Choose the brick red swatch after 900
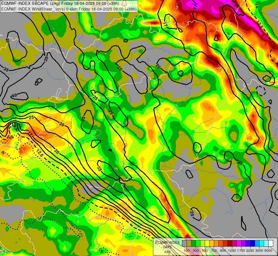Screen dimensions: 278x256 [x=225, y=243]
